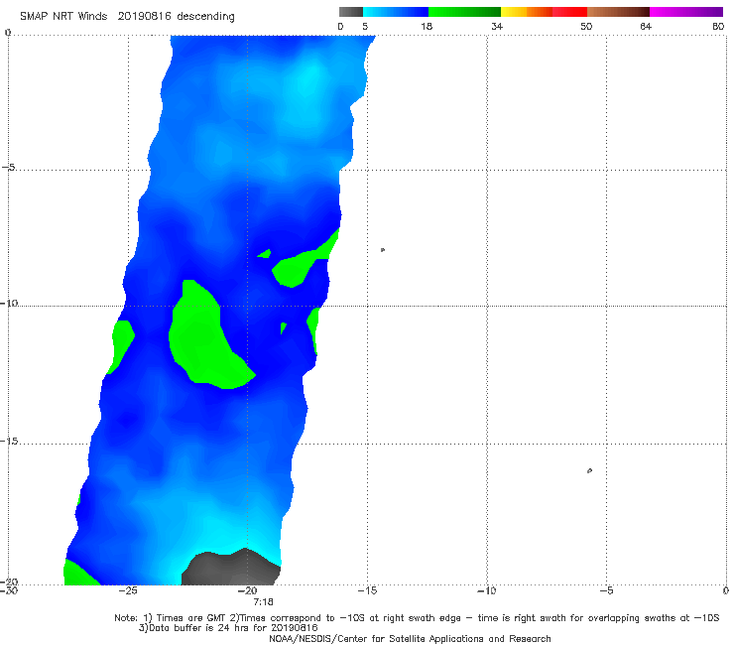This screenshot has width=734, height=645.
Task: Click the swath time label '7:18'
Action: (263, 602)
